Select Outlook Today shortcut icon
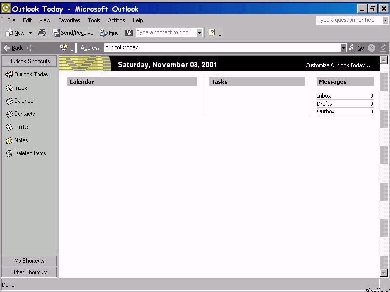390x292 pixels. coord(9,74)
